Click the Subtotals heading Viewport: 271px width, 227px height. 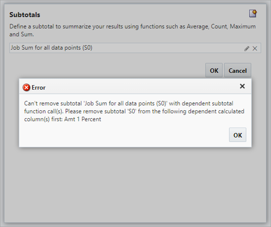click(25, 15)
